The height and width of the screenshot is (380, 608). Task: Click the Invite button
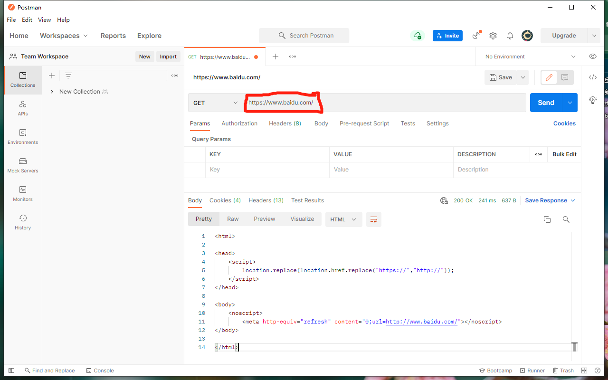coord(447,36)
